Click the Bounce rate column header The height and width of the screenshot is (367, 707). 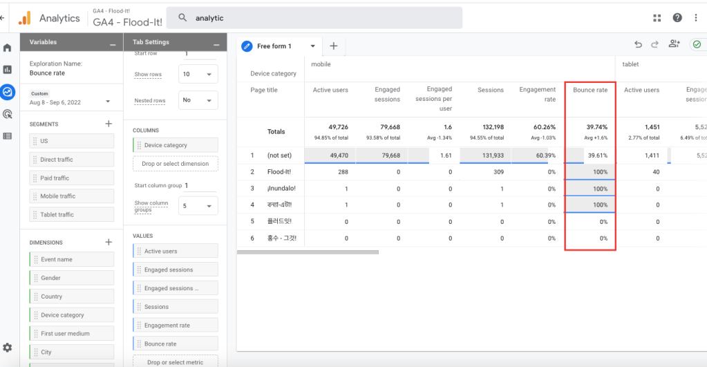[590, 90]
